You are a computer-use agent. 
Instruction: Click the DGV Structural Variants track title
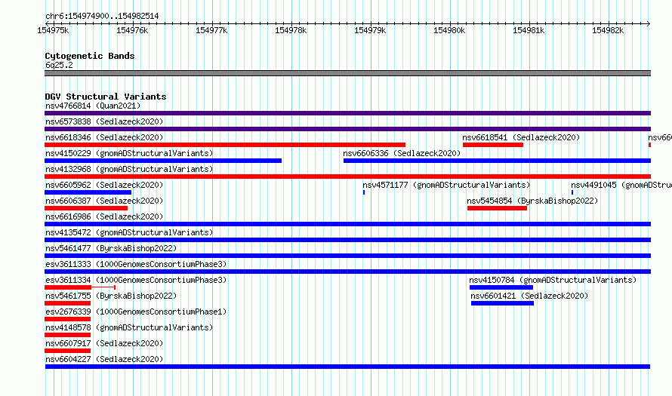(106, 97)
